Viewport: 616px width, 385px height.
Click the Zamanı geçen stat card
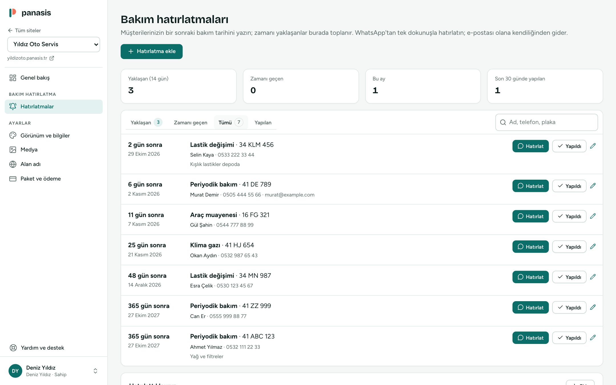[301, 86]
